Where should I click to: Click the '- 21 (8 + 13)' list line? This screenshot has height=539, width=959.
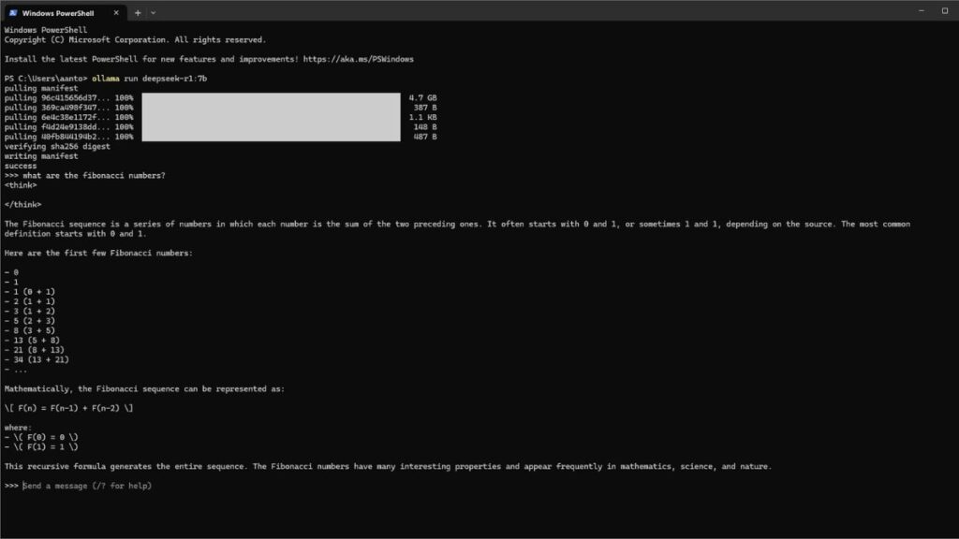click(35, 350)
